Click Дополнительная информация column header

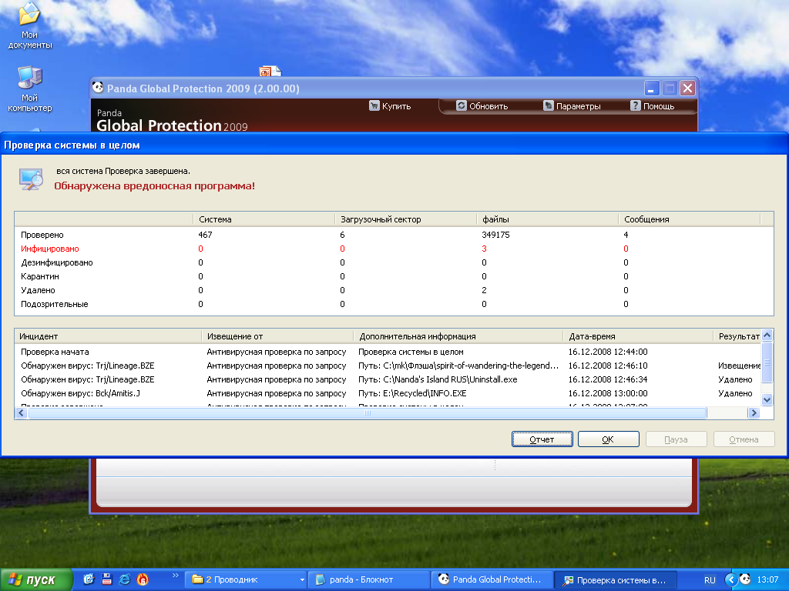[x=458, y=336]
